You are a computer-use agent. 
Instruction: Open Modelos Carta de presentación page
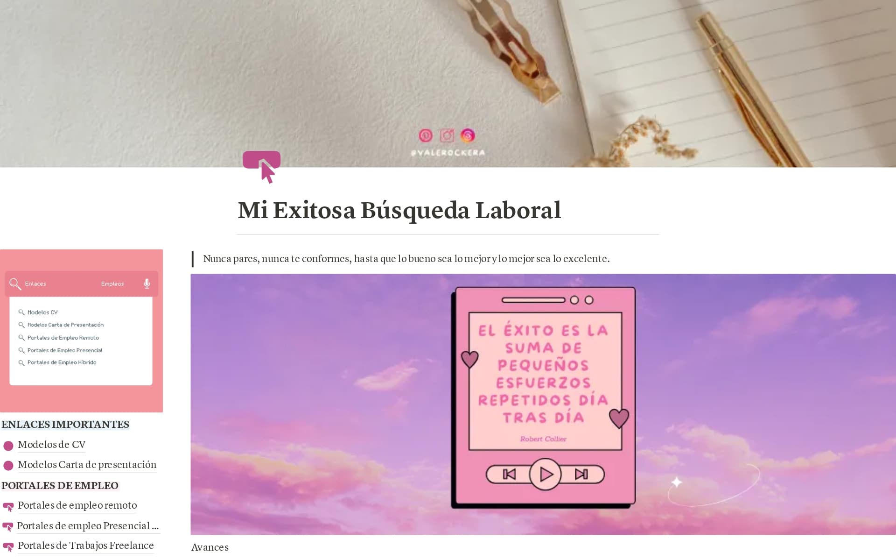pyautogui.click(x=87, y=465)
